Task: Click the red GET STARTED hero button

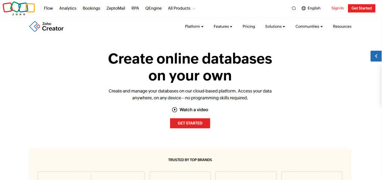Action: point(190,123)
